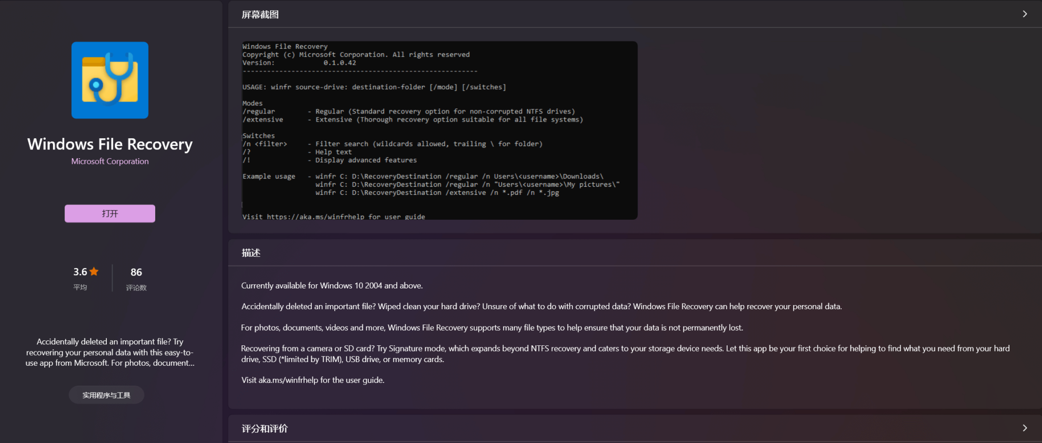Image resolution: width=1042 pixels, height=443 pixels.
Task: Open the Microsoft Corporation publisher link
Action: point(110,161)
